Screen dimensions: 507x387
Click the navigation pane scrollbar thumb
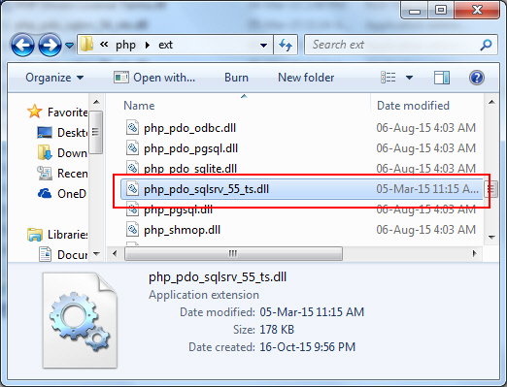96,132
